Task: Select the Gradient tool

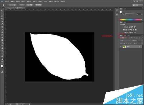Action: coord(2,40)
